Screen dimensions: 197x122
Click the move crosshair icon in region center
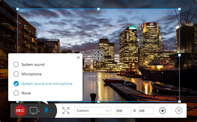98,55
